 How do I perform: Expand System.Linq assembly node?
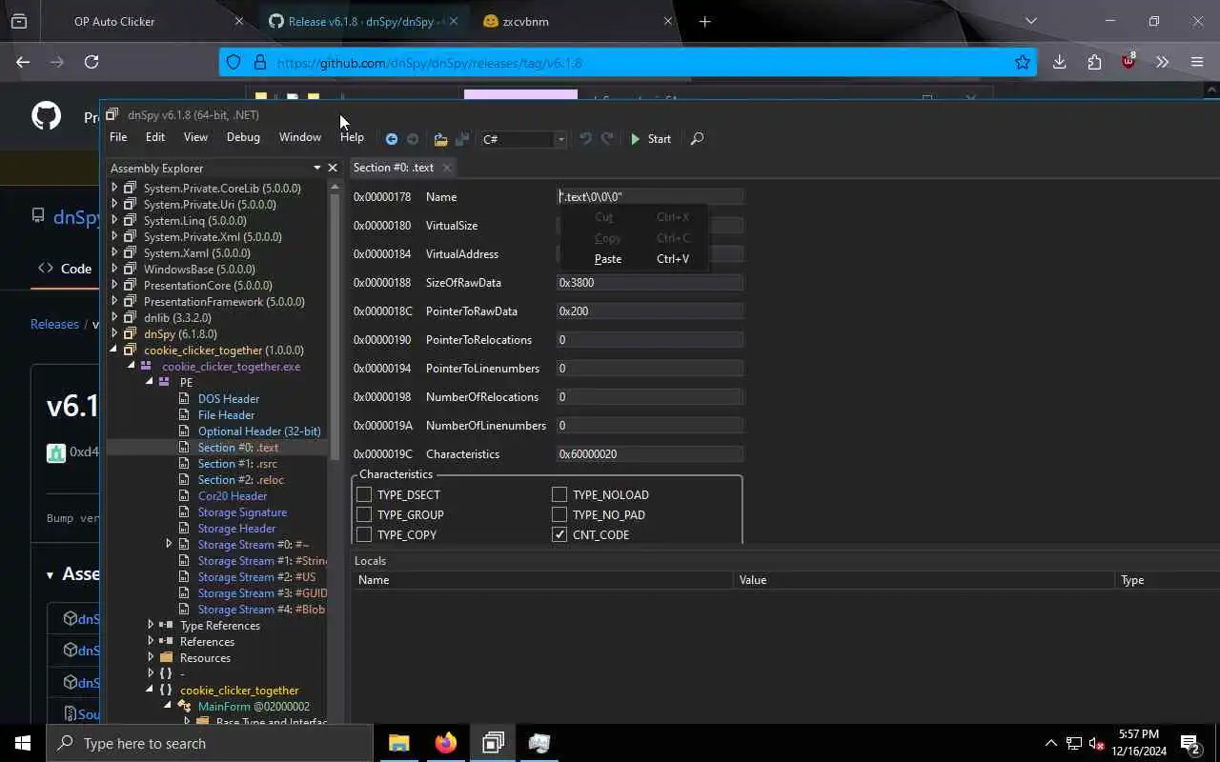pyautogui.click(x=114, y=221)
